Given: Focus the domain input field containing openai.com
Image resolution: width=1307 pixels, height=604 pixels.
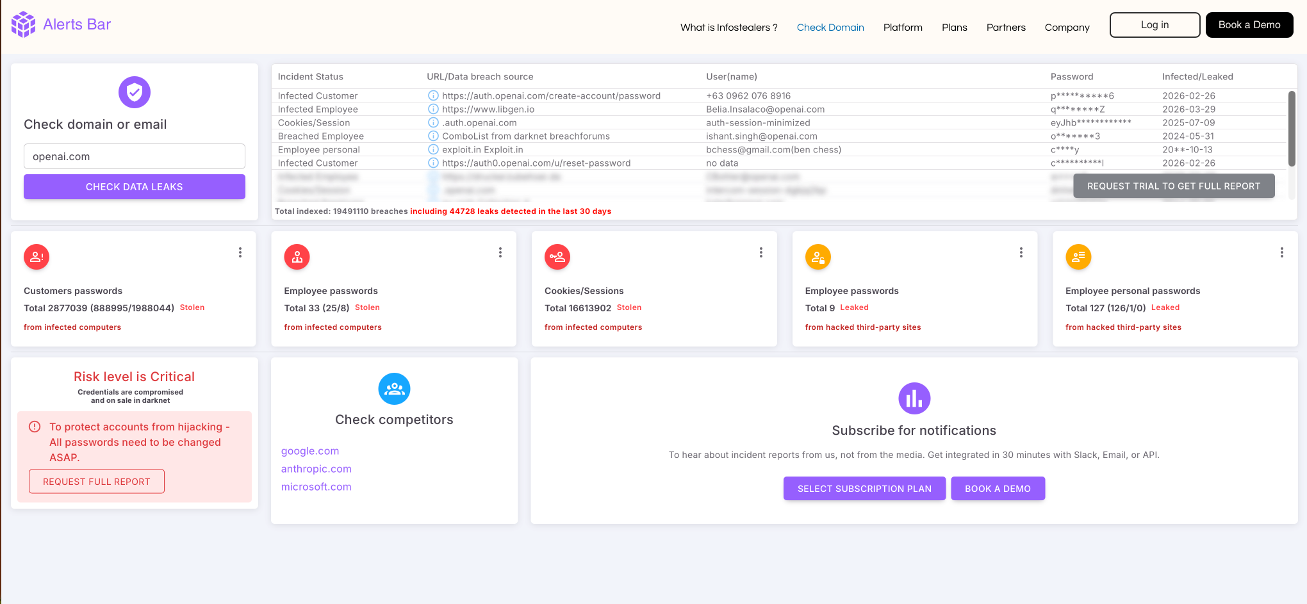Looking at the screenshot, I should [x=135, y=156].
